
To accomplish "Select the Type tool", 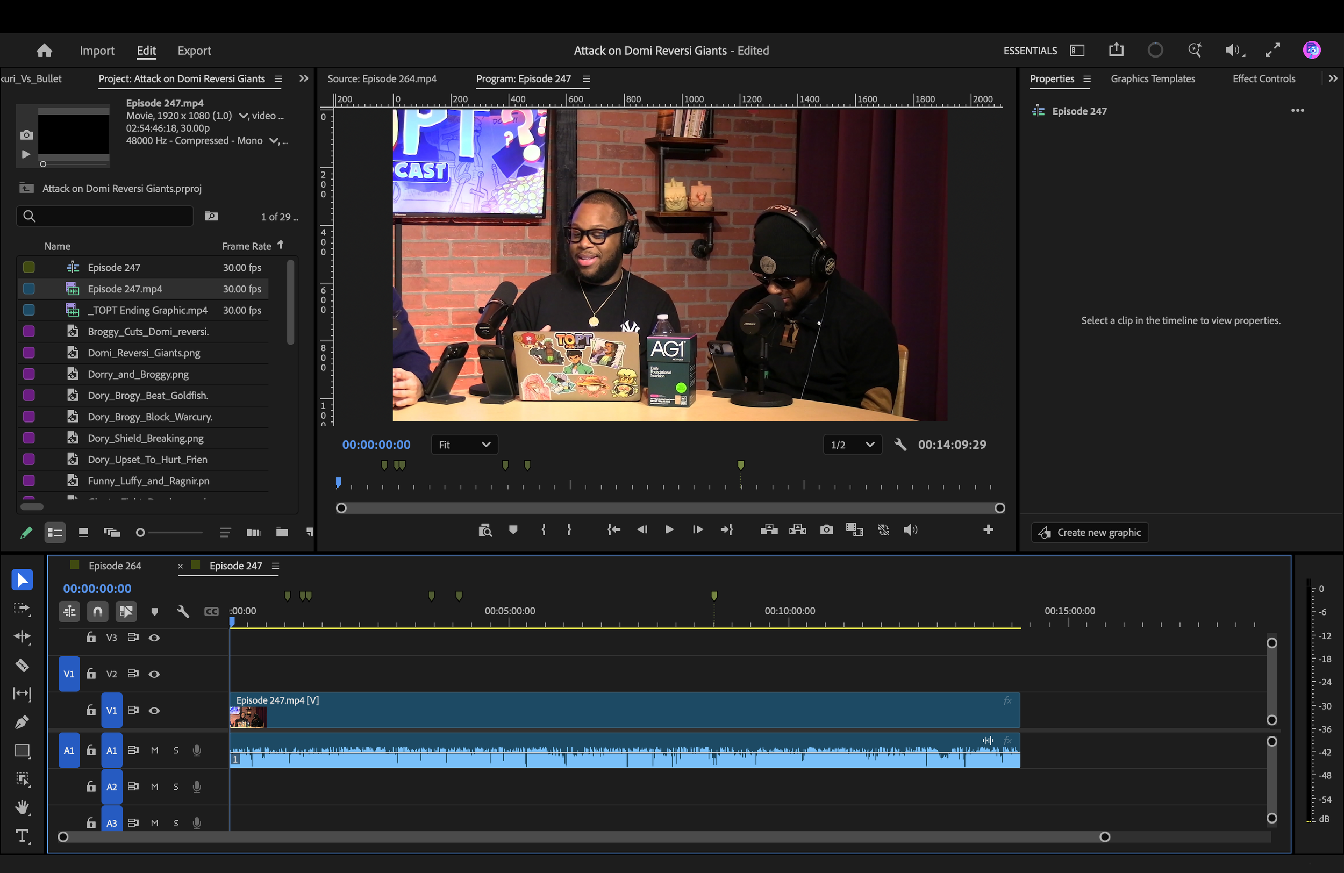I will coord(22,836).
